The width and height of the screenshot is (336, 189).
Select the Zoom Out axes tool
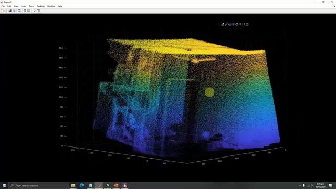(244, 24)
